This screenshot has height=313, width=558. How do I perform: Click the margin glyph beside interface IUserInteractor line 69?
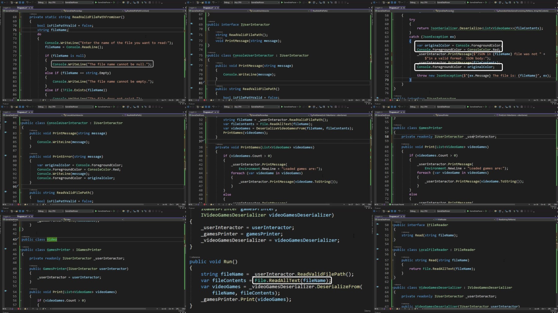(192, 24)
